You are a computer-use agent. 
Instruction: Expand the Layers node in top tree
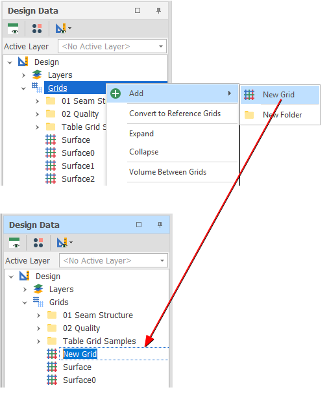coord(23,75)
